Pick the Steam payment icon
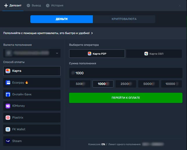Viewport: 187px width, 150px height. [8, 141]
